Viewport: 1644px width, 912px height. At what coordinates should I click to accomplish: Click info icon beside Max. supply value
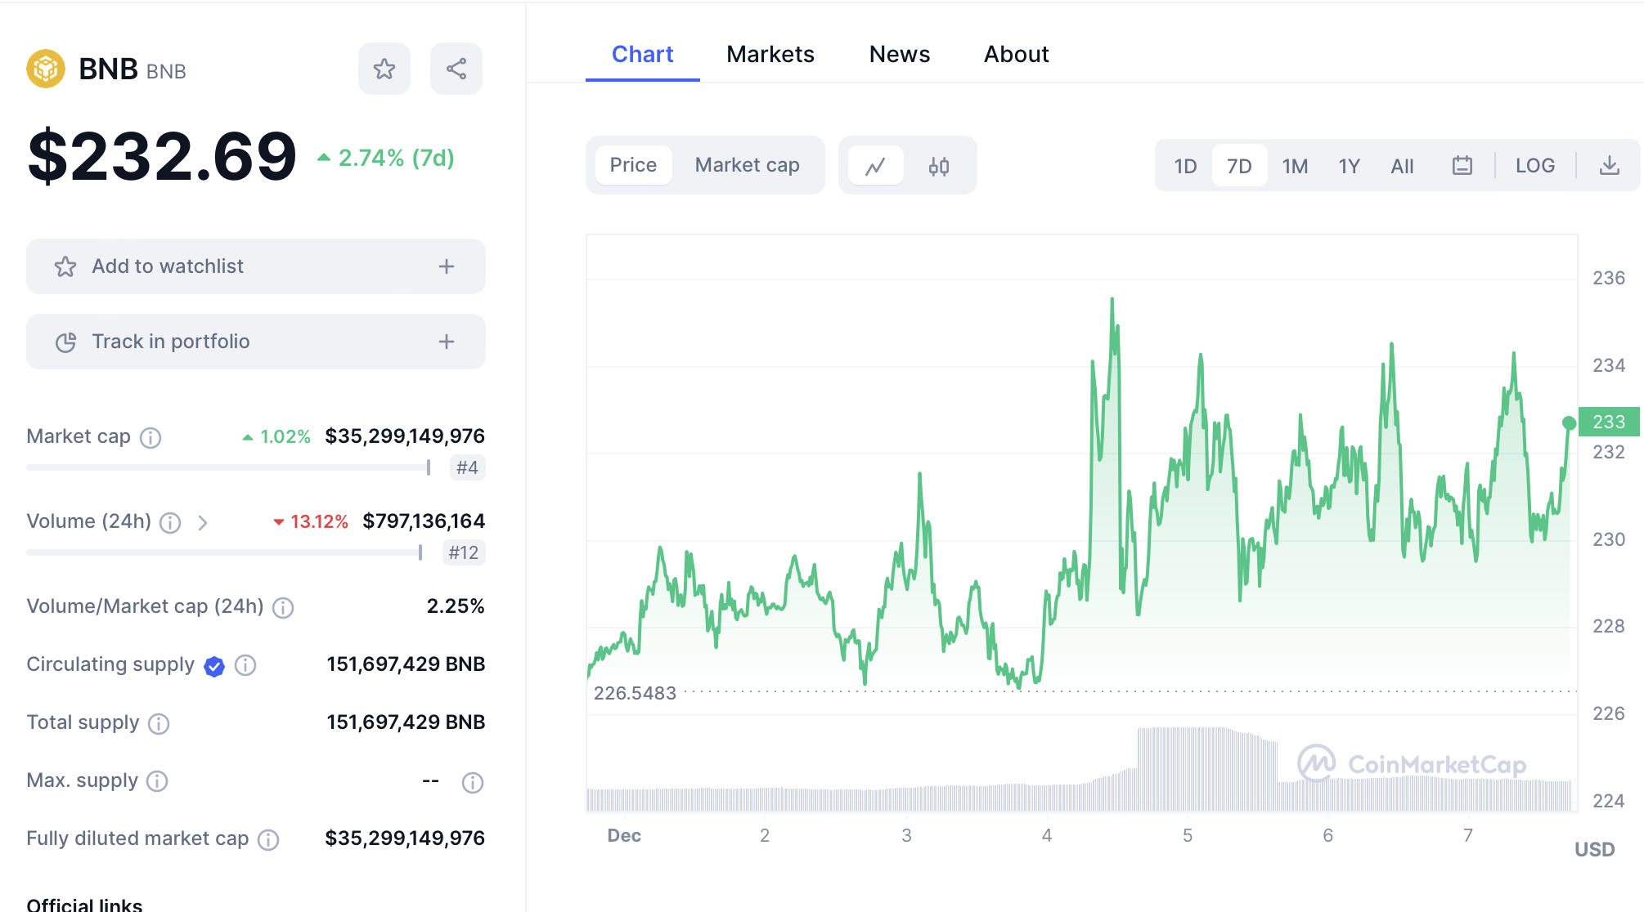point(472,783)
